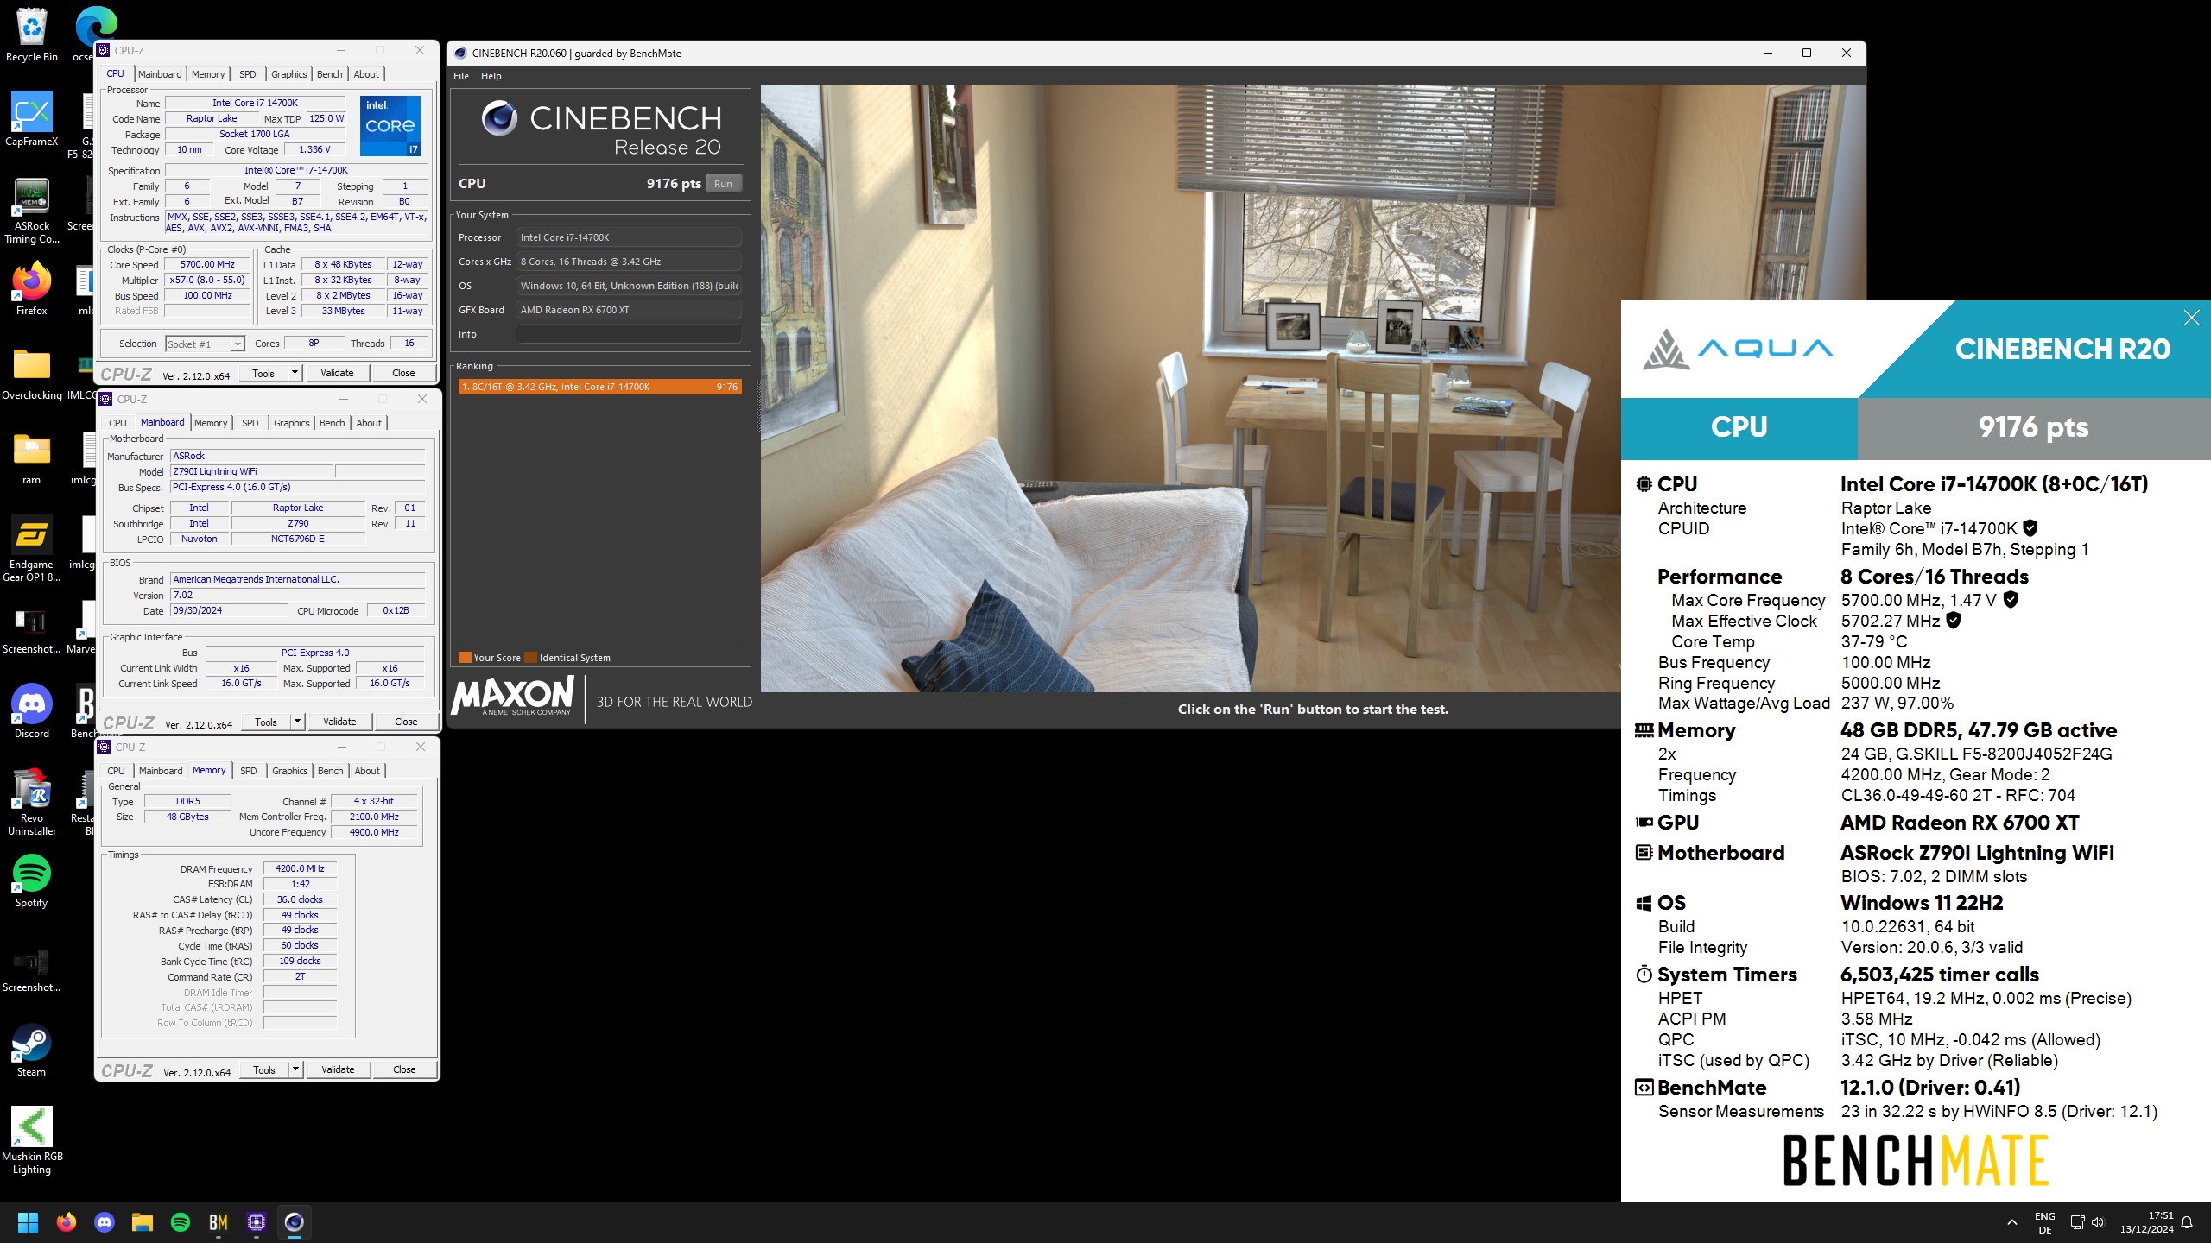Image resolution: width=2211 pixels, height=1243 pixels.
Task: Open Spotify from the taskbar
Action: click(181, 1222)
